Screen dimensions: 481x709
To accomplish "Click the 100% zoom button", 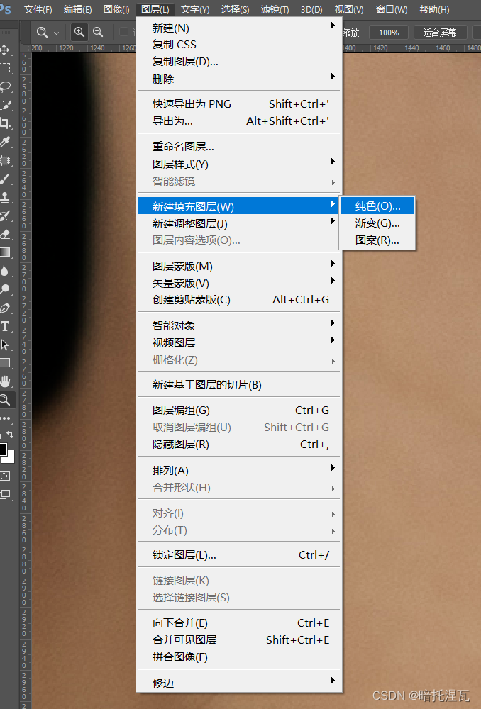I will [x=389, y=33].
